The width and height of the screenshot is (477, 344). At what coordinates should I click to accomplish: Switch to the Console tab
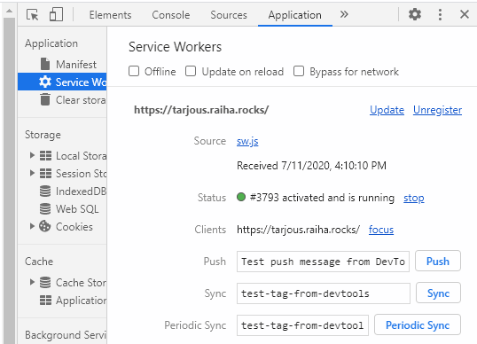pos(171,15)
